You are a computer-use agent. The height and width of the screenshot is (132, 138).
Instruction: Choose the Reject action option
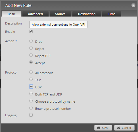coord(31,48)
